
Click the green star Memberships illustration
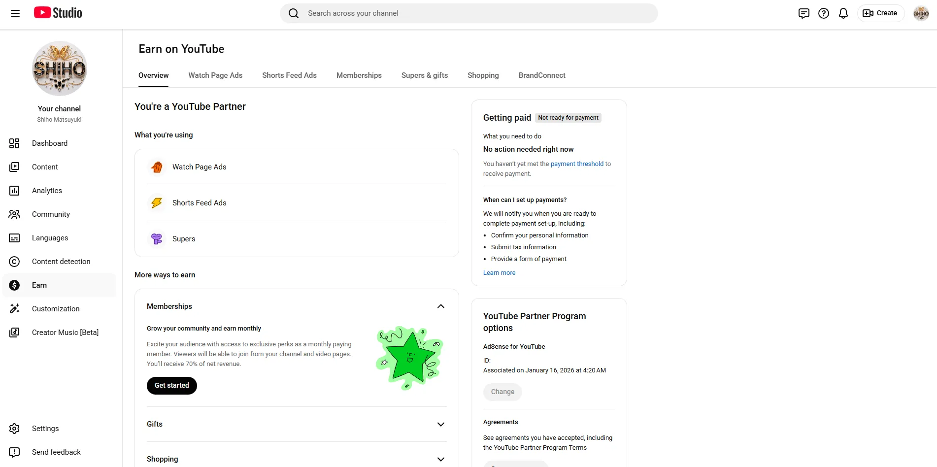tap(409, 358)
